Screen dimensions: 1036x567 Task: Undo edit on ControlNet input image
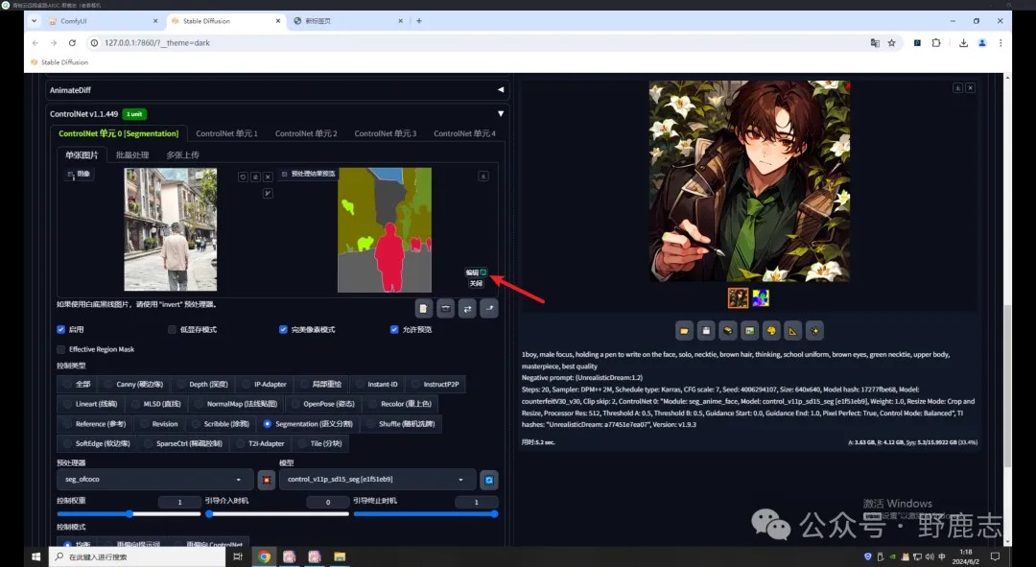point(243,177)
